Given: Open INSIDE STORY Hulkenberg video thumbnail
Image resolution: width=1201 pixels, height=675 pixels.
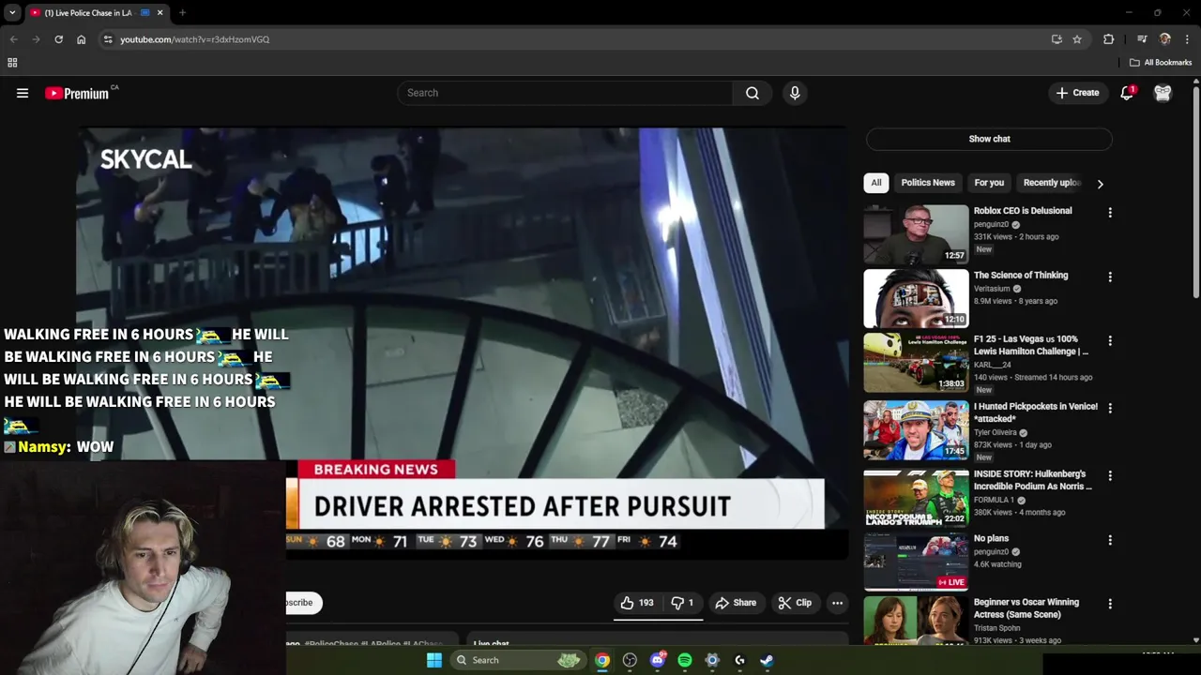Looking at the screenshot, I should (916, 498).
